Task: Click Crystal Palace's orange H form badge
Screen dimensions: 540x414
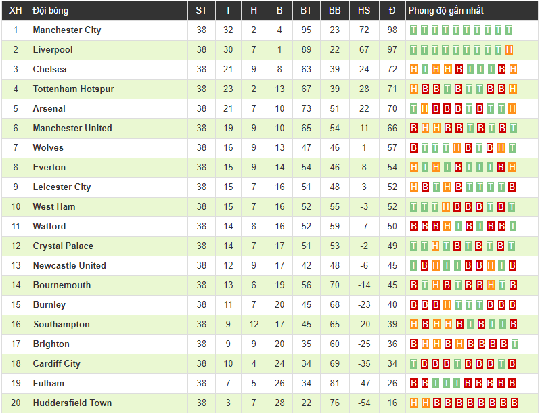Action: (x=436, y=246)
